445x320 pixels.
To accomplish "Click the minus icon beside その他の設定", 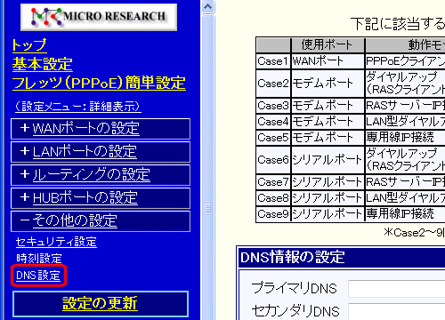I will [25, 220].
